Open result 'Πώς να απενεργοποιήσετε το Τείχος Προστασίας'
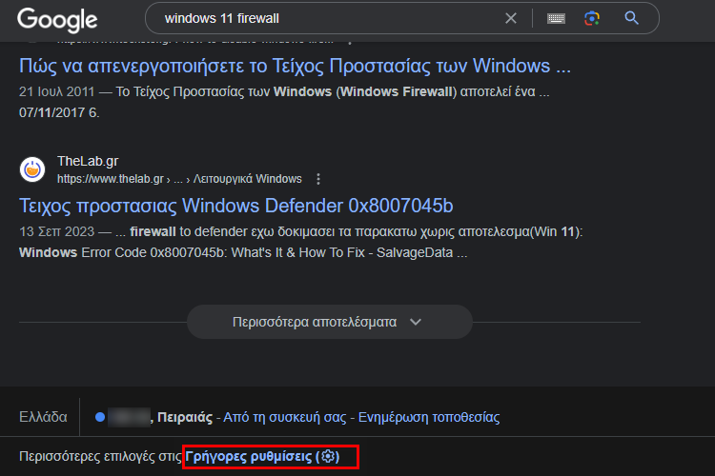The image size is (715, 476). [x=295, y=67]
